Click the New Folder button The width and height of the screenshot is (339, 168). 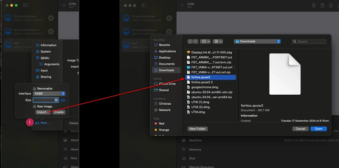point(198,129)
